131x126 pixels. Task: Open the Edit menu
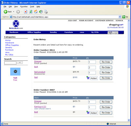pyautogui.click(x=10, y=7)
